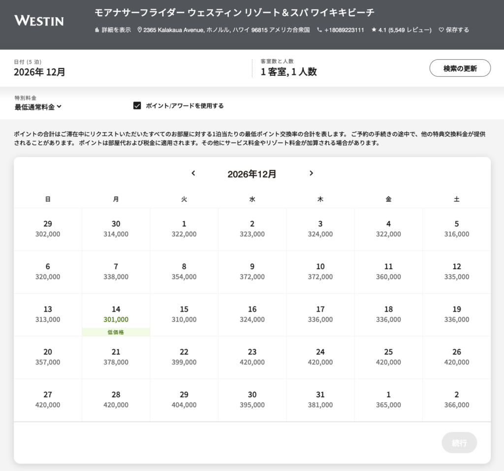Select December 16 with 324,000 points
Image resolution: width=504 pixels, height=471 pixels.
[252, 315]
